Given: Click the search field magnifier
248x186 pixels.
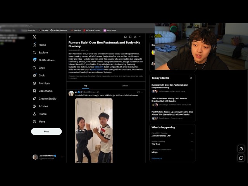Looking at the screenshot, I should point(152,37).
